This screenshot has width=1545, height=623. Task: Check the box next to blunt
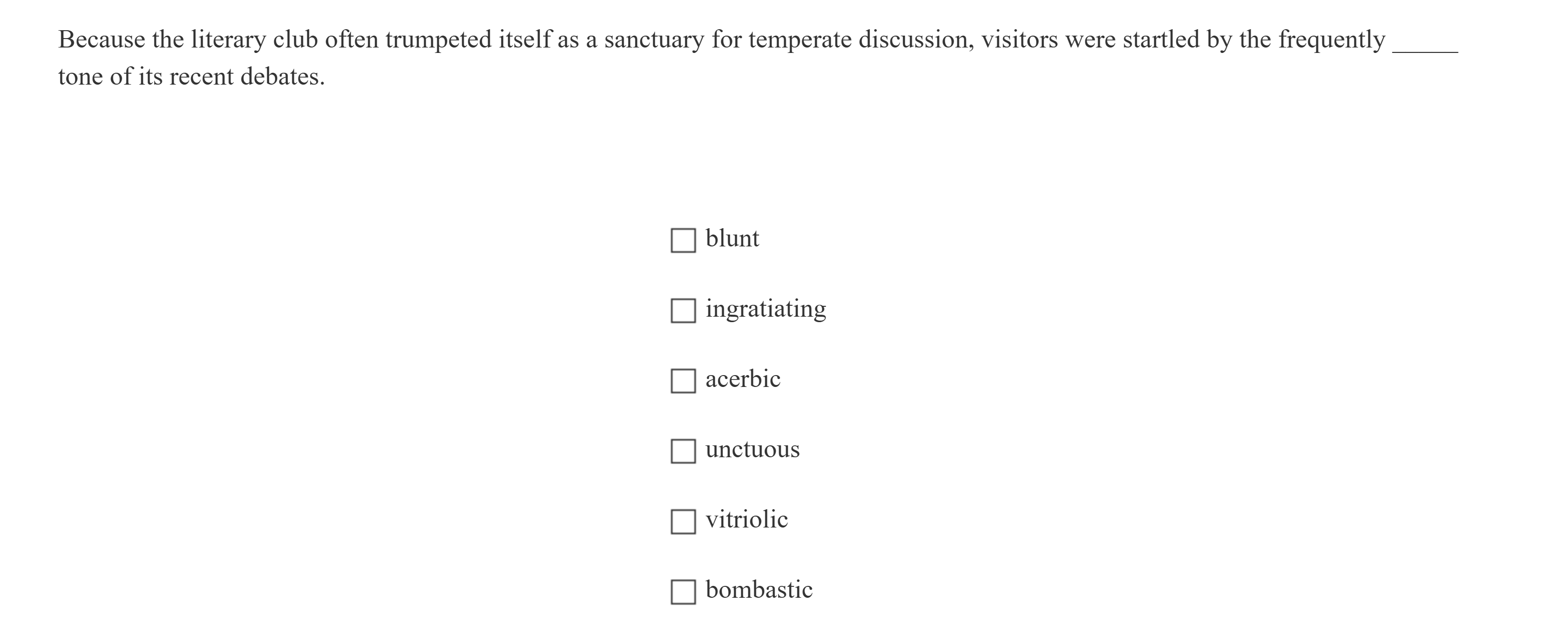[683, 240]
